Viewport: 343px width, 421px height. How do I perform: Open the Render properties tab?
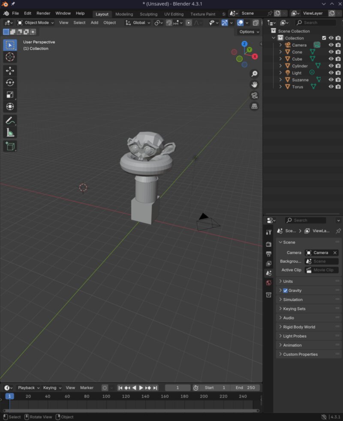[268, 244]
